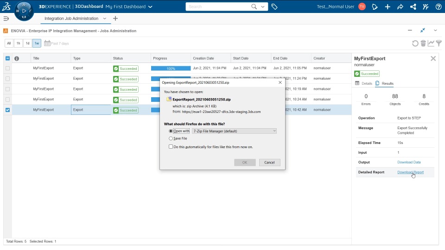The width and height of the screenshot is (445, 250).
Task: Minimize the widget panel
Action: coord(410,30)
